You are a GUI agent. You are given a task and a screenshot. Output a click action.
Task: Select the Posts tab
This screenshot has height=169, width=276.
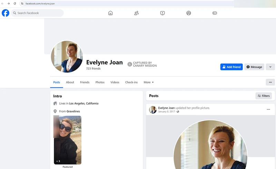click(57, 82)
